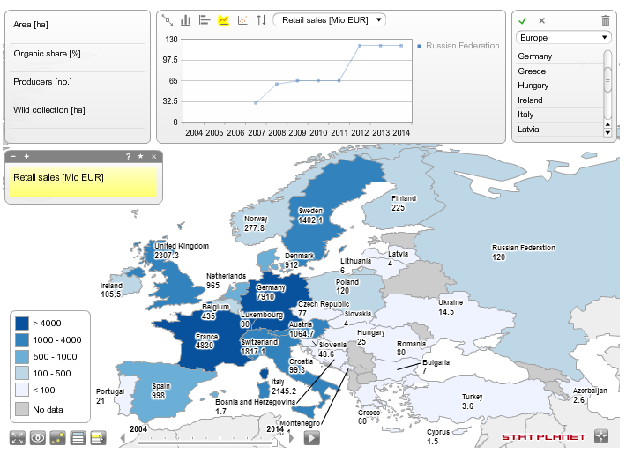Switch to the scatter plot icon
This screenshot has width=626, height=454.
pos(242,20)
